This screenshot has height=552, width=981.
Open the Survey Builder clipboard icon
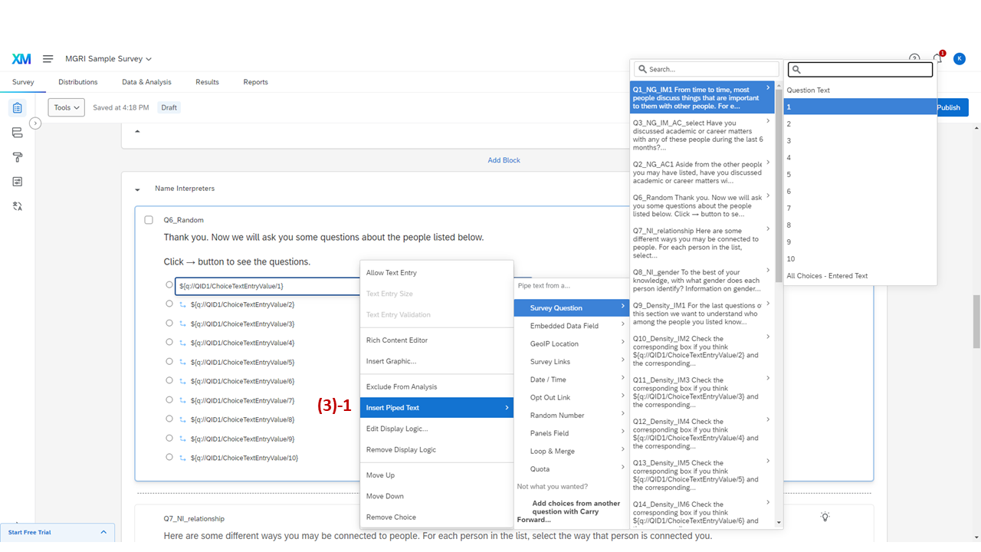point(17,107)
